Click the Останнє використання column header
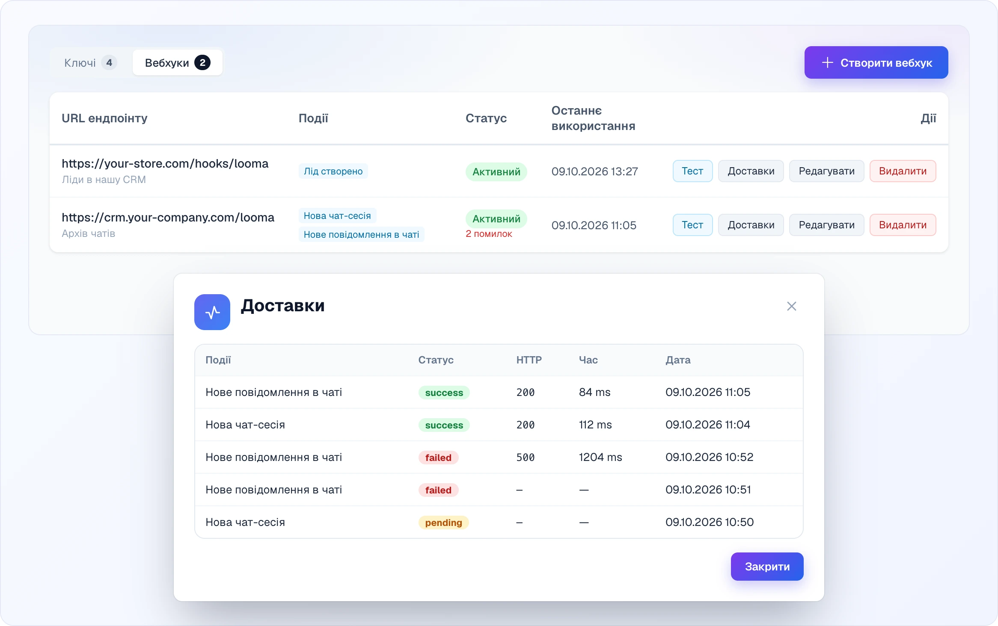This screenshot has height=626, width=998. (x=593, y=118)
